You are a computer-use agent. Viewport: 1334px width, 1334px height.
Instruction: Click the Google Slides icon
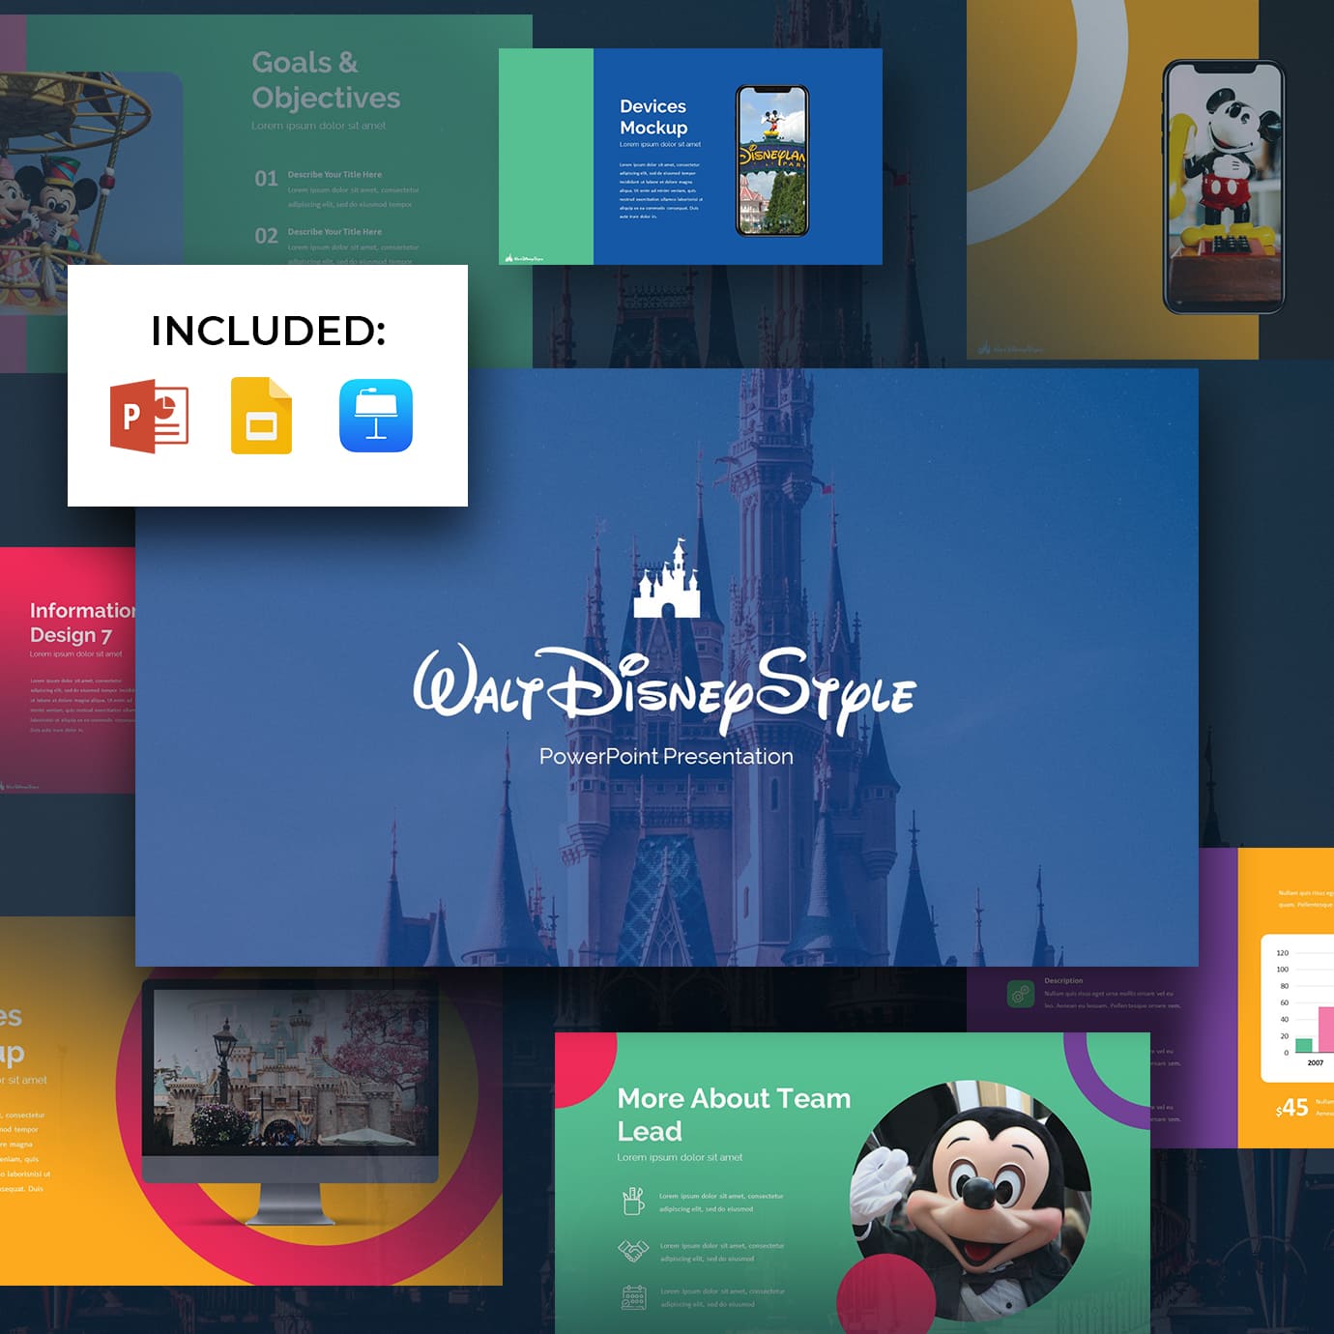point(261,416)
